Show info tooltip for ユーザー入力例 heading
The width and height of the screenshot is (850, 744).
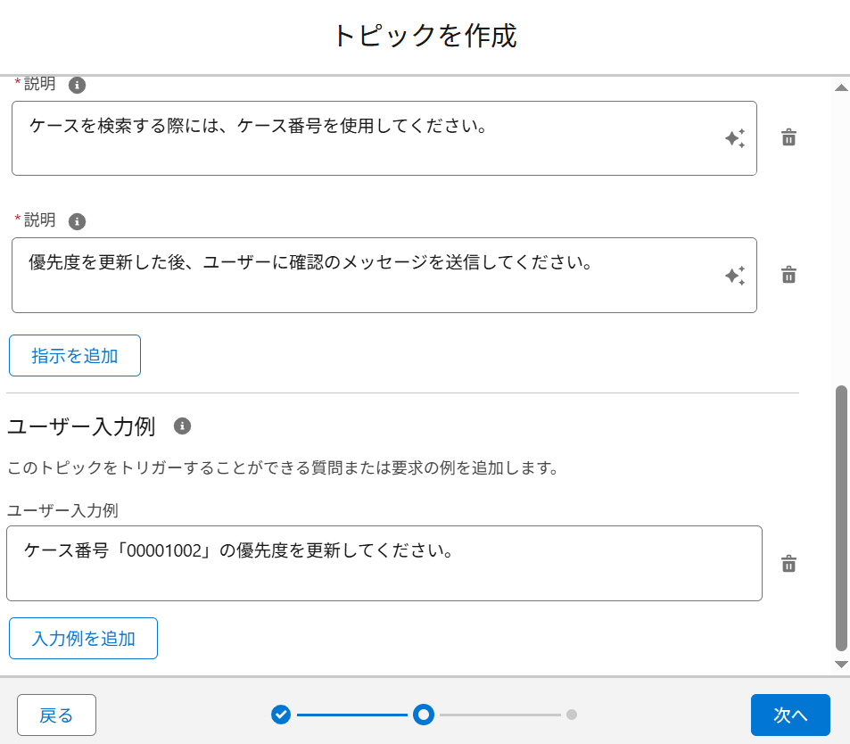(182, 426)
